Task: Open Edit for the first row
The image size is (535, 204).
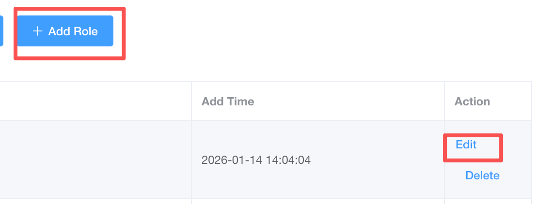Action: tap(466, 145)
